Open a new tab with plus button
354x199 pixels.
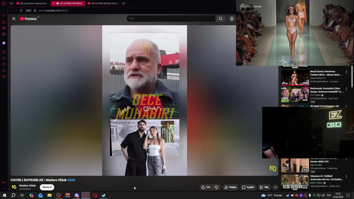[x=123, y=3]
